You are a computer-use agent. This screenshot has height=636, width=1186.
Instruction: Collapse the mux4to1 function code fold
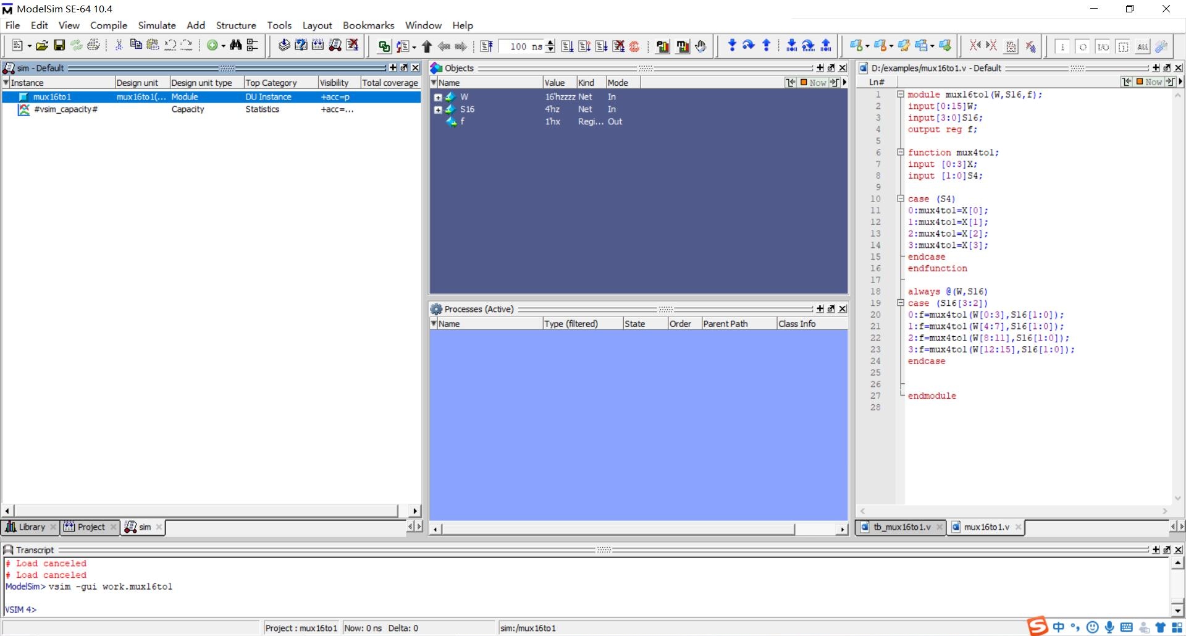tap(900, 152)
